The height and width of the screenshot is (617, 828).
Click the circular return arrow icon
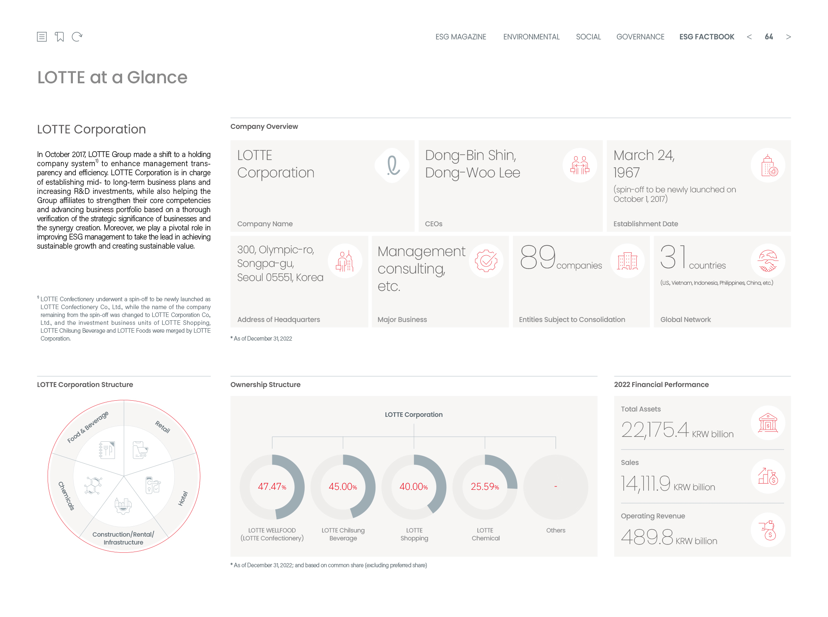(77, 37)
